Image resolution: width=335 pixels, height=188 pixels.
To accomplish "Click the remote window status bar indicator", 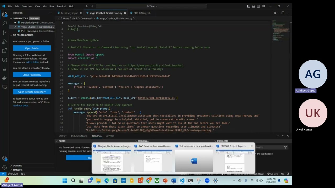I will click(3, 174).
